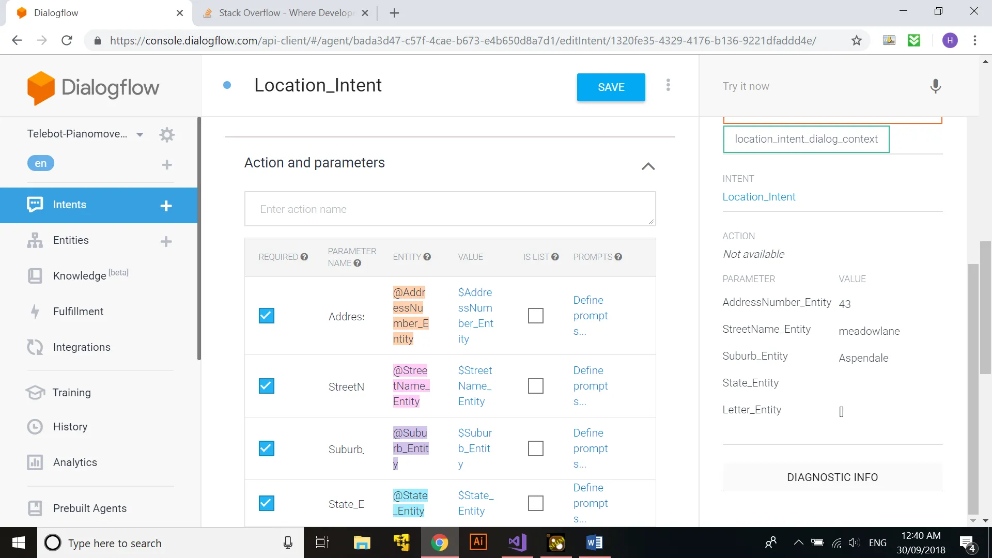This screenshot has height=558, width=992.
Task: Click the help icon next to PROMPTS header
Action: pyautogui.click(x=618, y=257)
